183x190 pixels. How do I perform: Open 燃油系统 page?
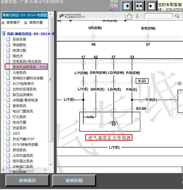click(x=19, y=150)
